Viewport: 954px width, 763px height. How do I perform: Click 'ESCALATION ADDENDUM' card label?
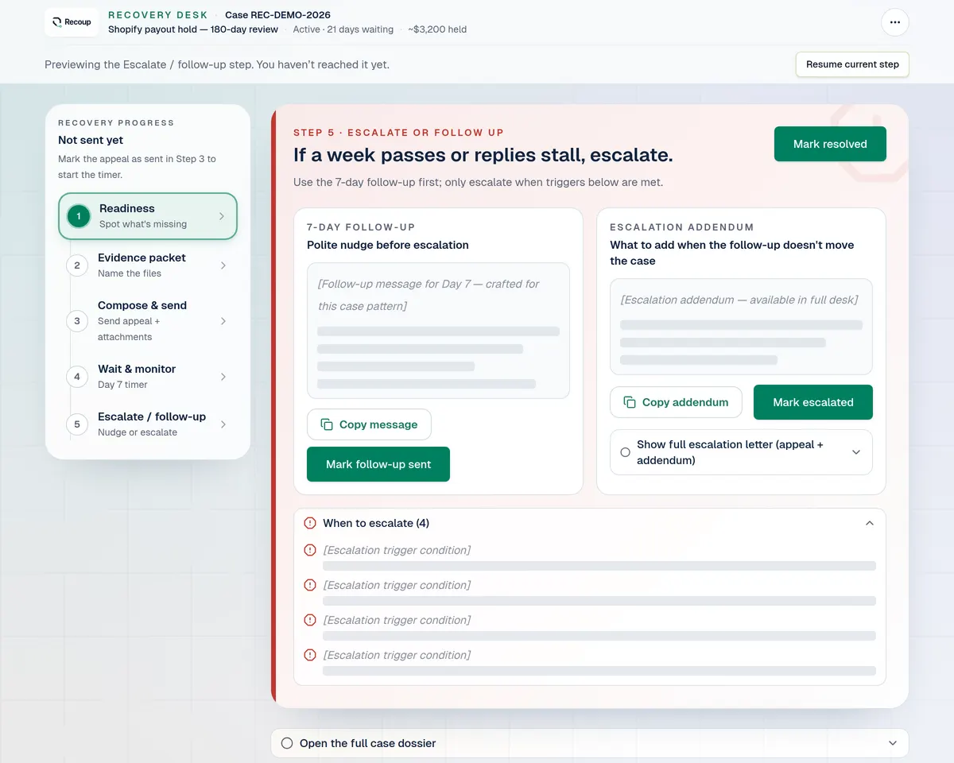[682, 227]
